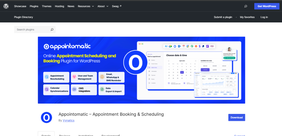Screen dimensions: 282x136
Task: Go to the Hosting page
Action: click(60, 6)
